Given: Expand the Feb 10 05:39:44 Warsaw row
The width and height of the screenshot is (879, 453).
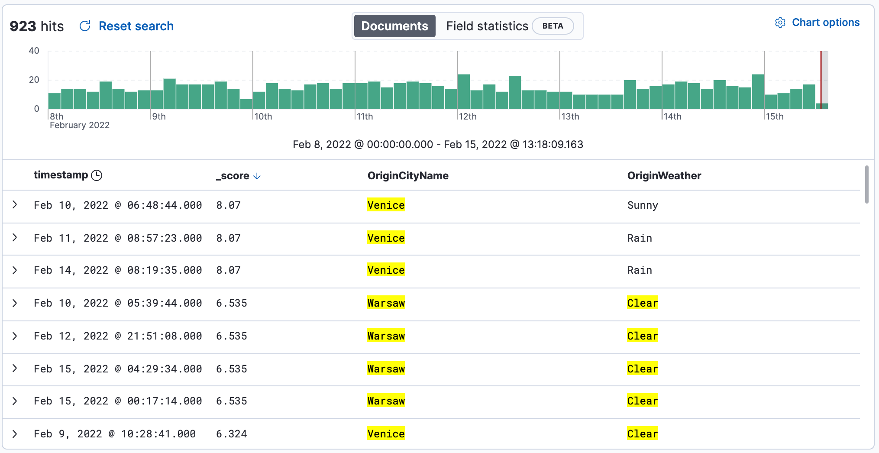Looking at the screenshot, I should (15, 303).
